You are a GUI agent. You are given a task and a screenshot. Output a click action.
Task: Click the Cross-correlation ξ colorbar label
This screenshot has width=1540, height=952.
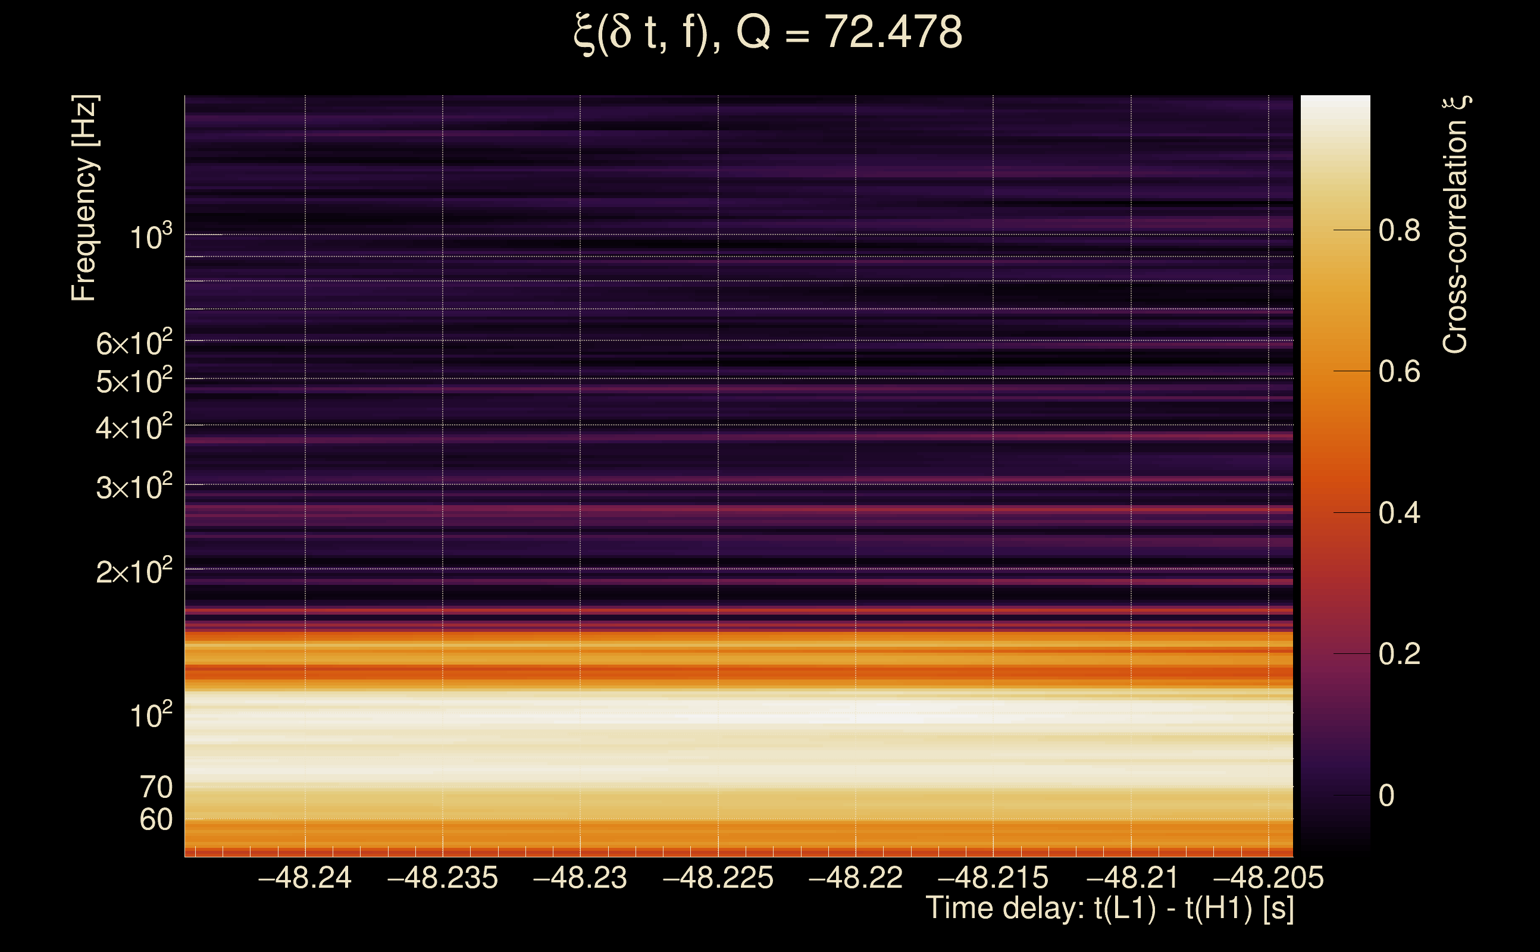(1456, 225)
